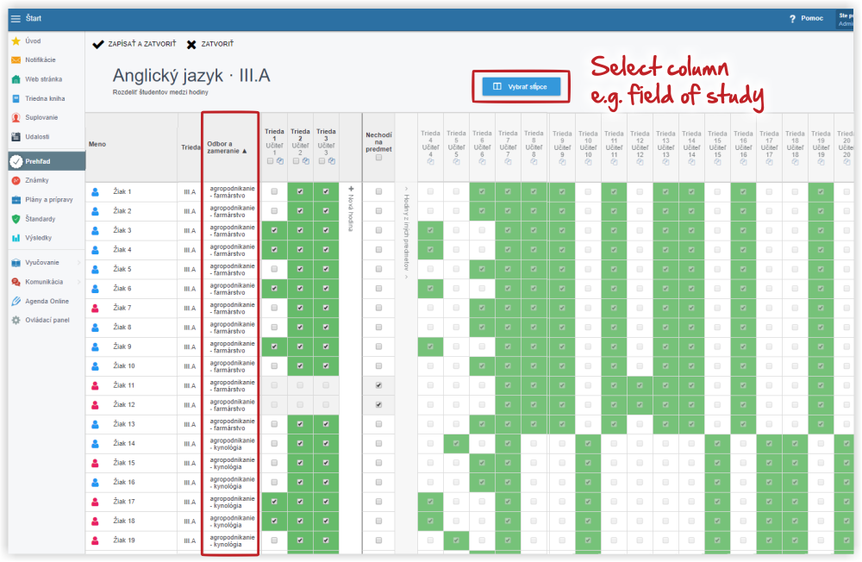Click the ZATVORIŤ button
The image size is (862, 562).
click(x=210, y=44)
